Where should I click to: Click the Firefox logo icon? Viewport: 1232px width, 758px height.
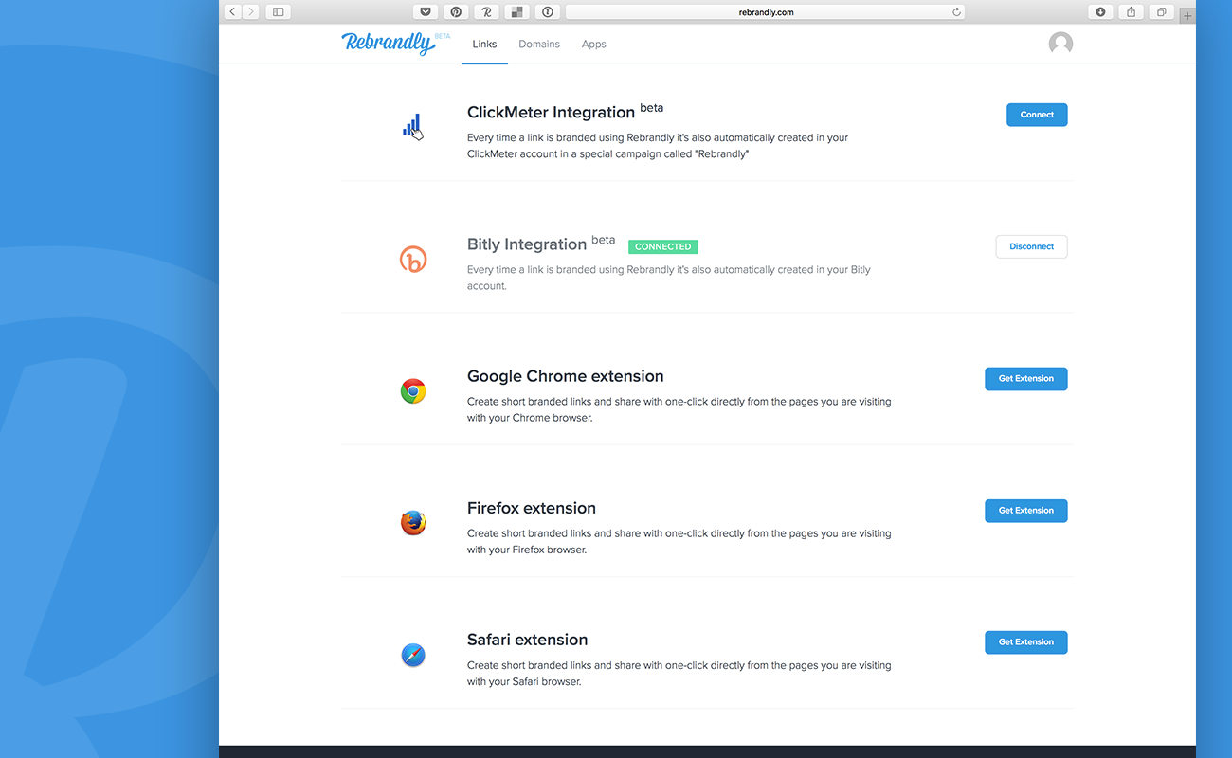coord(413,522)
